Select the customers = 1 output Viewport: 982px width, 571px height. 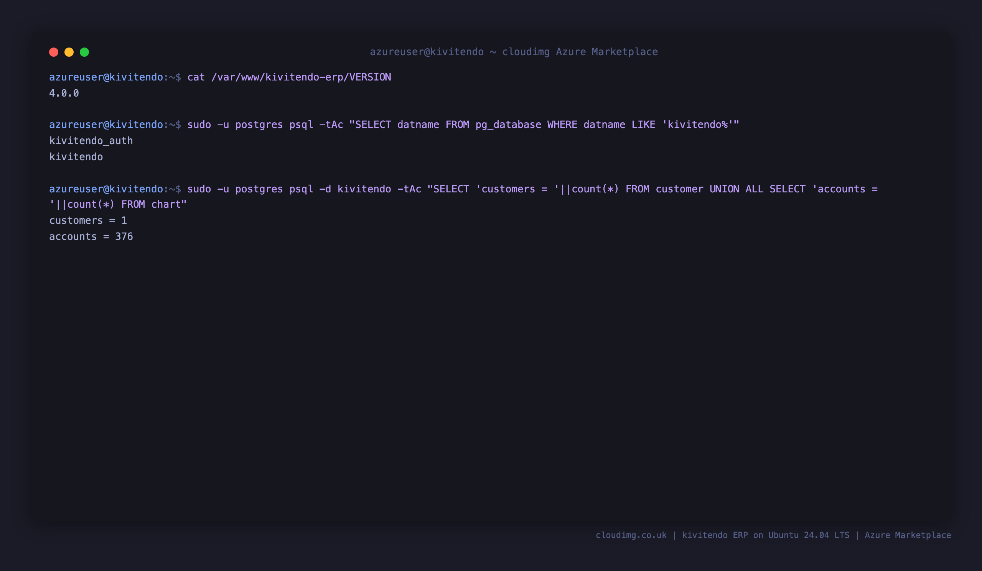tap(88, 221)
